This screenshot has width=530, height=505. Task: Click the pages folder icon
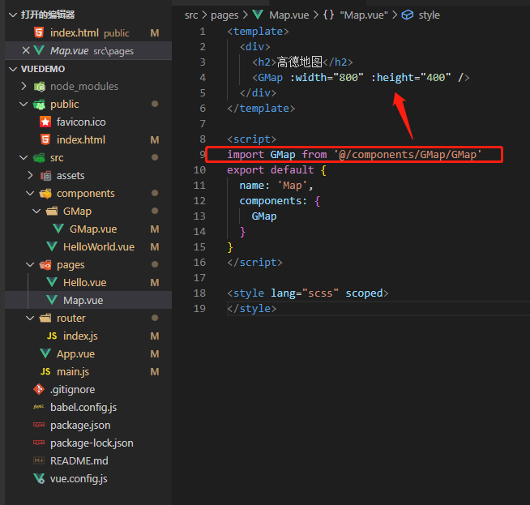pyautogui.click(x=45, y=265)
